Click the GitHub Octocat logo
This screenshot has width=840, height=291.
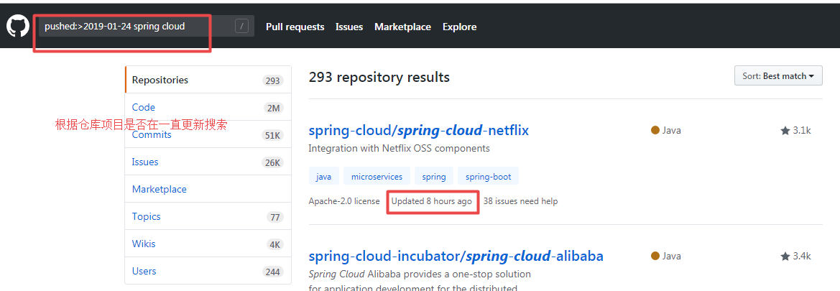click(x=17, y=27)
